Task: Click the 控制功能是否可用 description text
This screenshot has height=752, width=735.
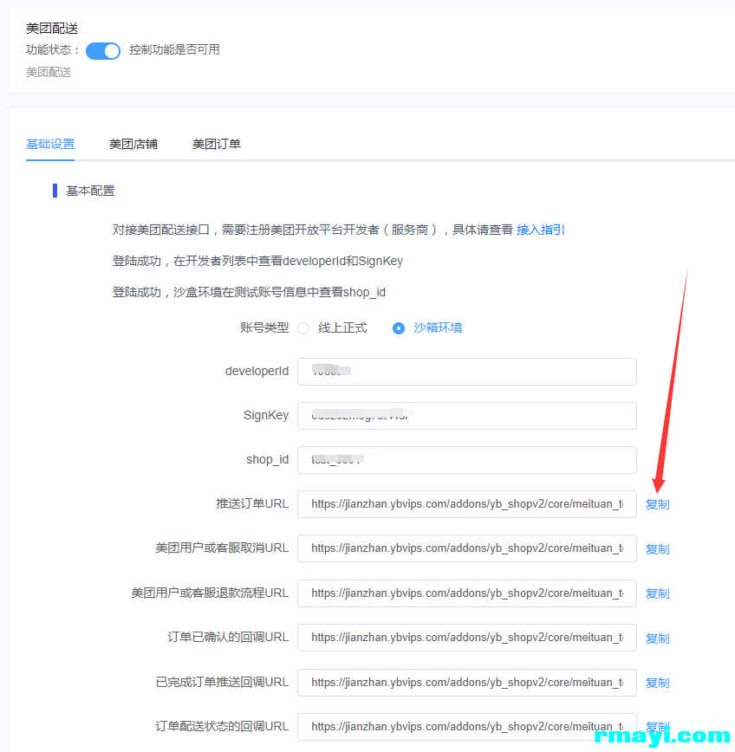Action: tap(174, 49)
